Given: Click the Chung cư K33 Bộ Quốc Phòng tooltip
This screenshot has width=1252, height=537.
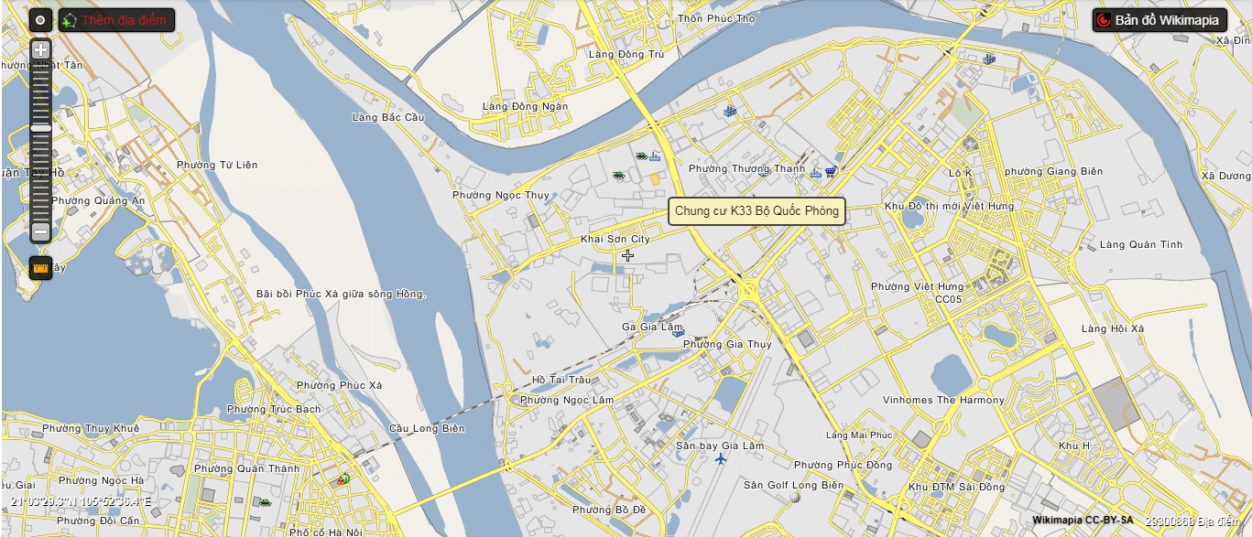Looking at the screenshot, I should [x=757, y=211].
